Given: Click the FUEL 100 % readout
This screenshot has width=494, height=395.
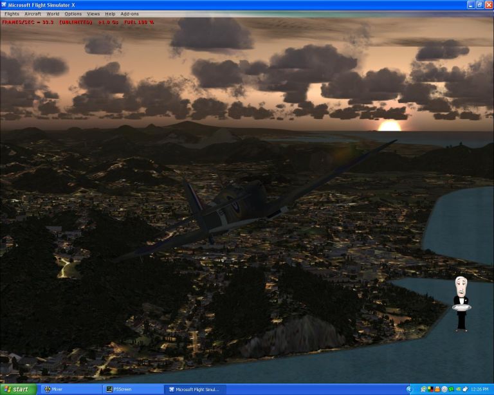Looking at the screenshot, I should point(139,23).
